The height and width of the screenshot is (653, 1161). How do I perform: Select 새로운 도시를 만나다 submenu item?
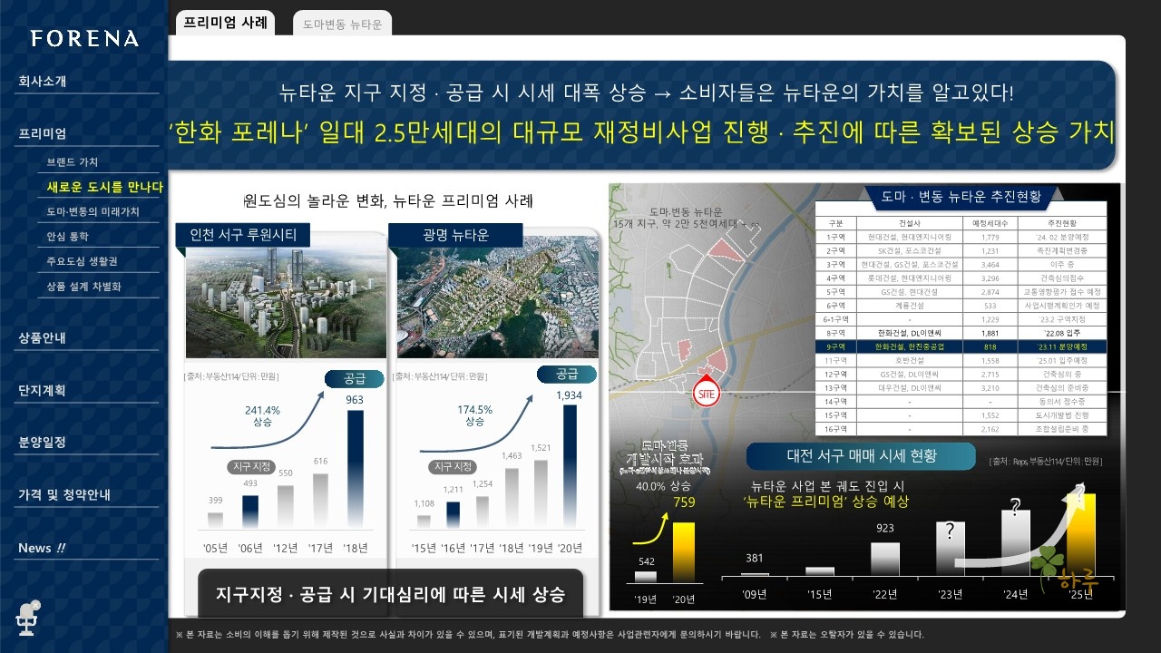point(104,187)
